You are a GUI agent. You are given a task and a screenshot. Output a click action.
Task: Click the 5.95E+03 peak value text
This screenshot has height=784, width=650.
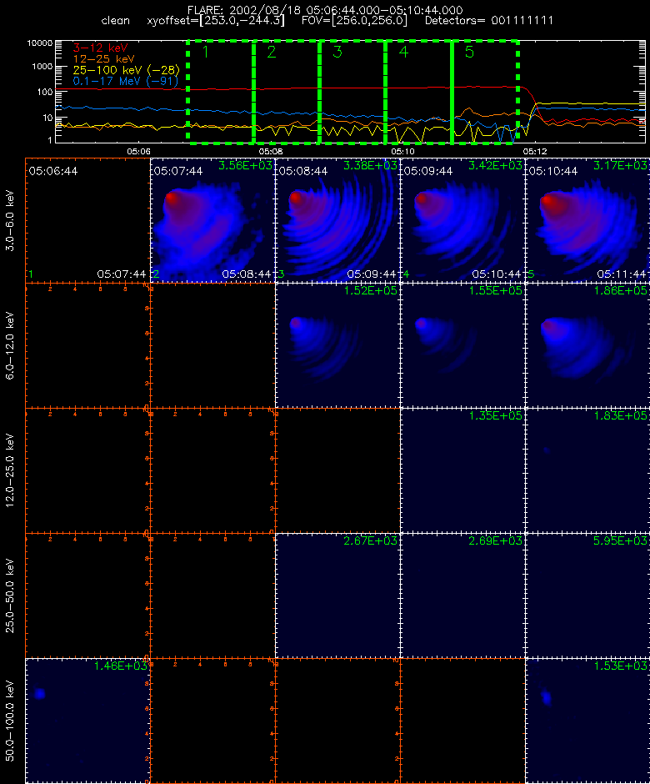click(620, 541)
